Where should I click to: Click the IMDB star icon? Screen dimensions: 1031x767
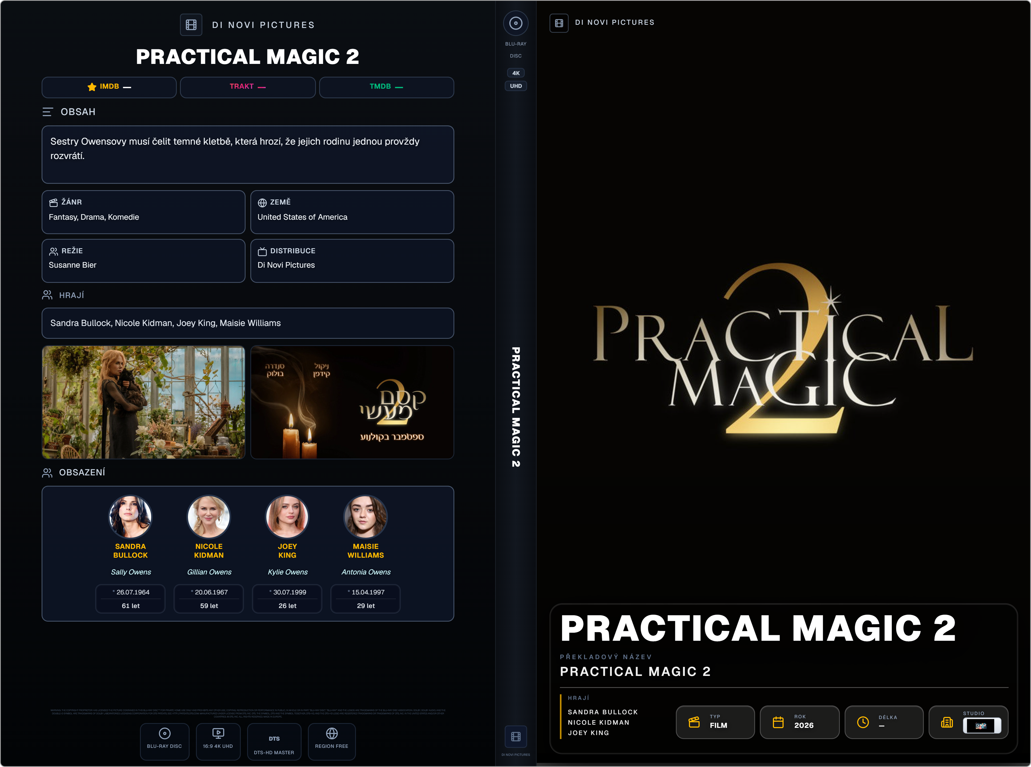click(92, 87)
